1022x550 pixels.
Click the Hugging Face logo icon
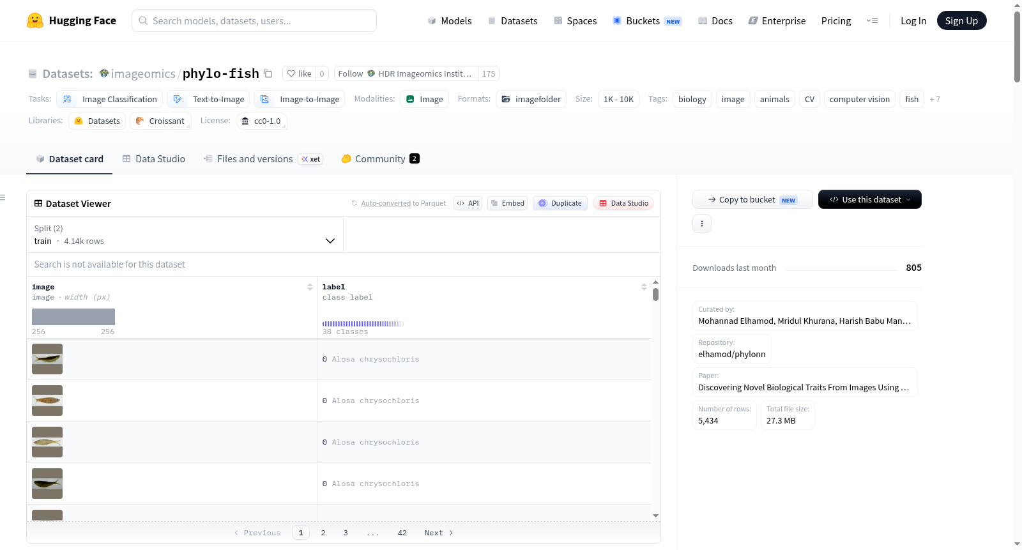(35, 20)
